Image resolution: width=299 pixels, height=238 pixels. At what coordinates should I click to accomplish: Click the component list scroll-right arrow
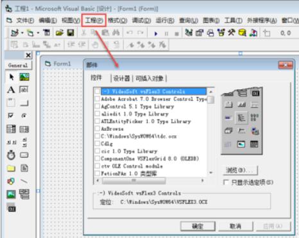(x=202, y=180)
